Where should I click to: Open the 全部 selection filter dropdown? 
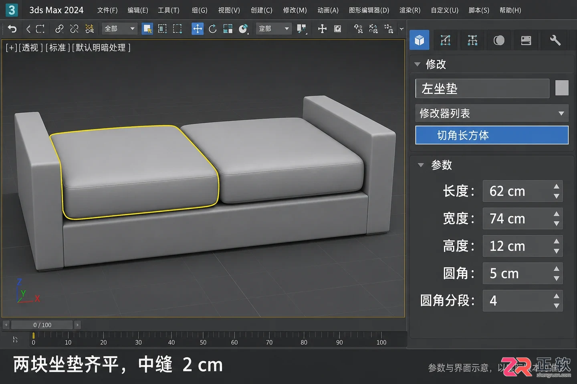tap(119, 29)
